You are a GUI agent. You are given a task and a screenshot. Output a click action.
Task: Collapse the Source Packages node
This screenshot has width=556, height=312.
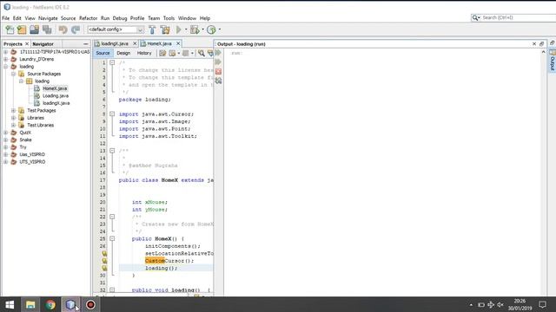click(x=14, y=74)
